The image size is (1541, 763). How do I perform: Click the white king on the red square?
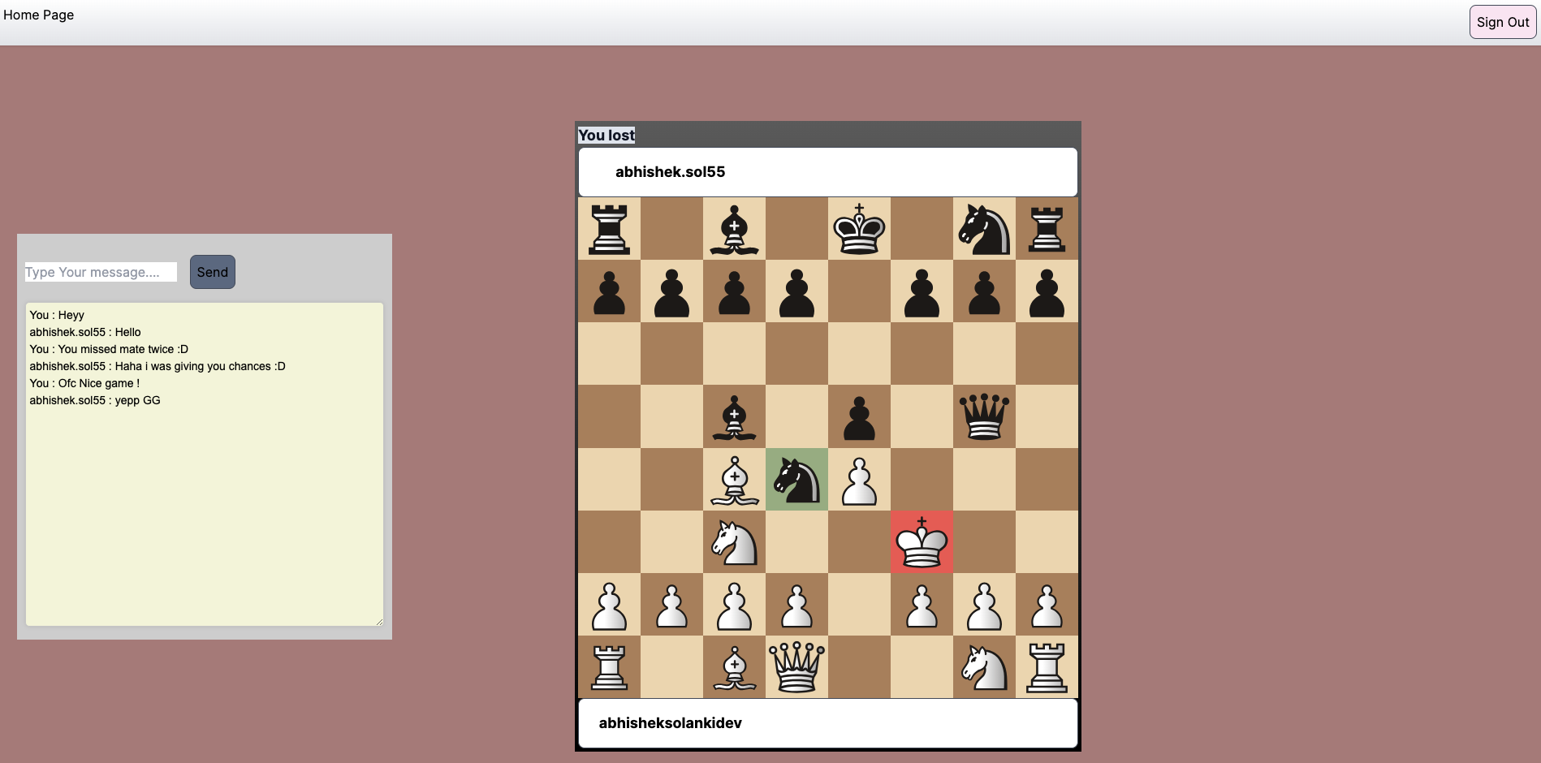922,541
